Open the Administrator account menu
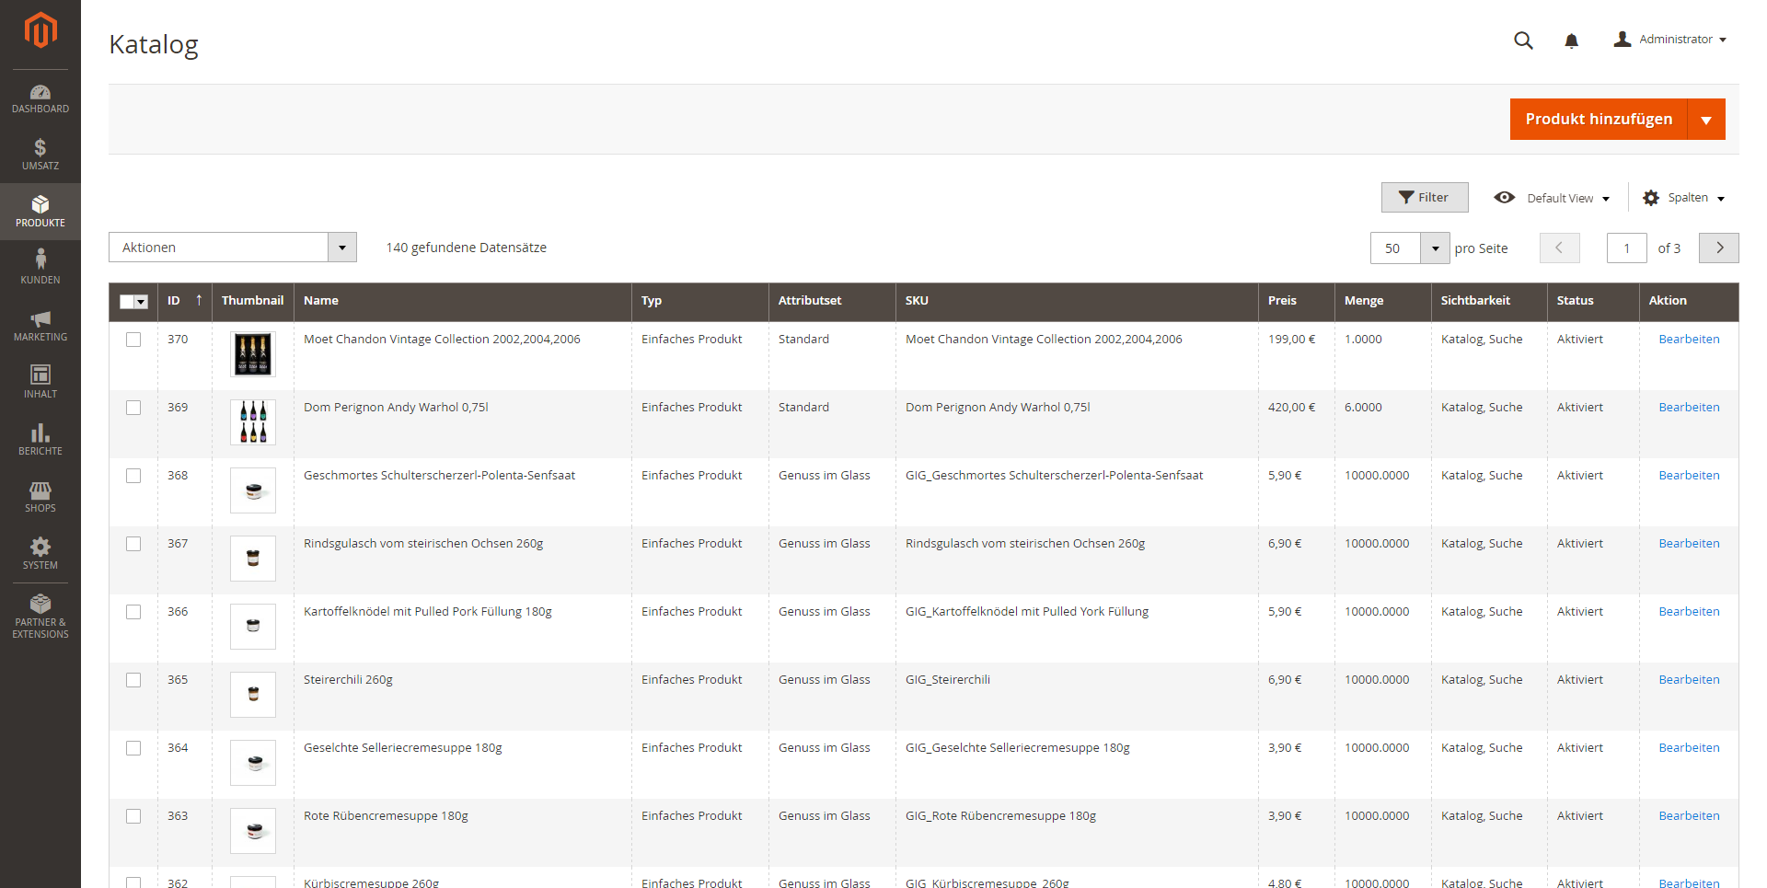Viewport: 1767px width, 888px height. (x=1669, y=40)
